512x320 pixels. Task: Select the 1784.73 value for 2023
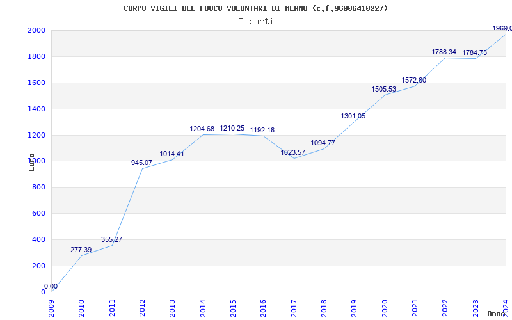click(x=474, y=52)
